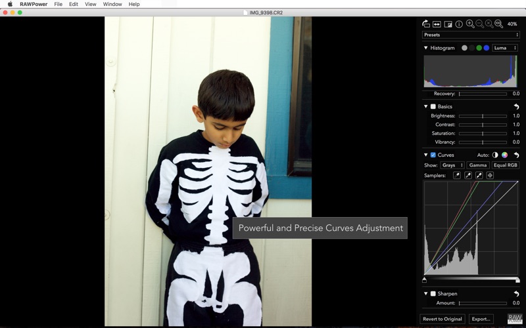Collapse the Curves section triangle
This screenshot has height=328, width=526.
(425, 155)
